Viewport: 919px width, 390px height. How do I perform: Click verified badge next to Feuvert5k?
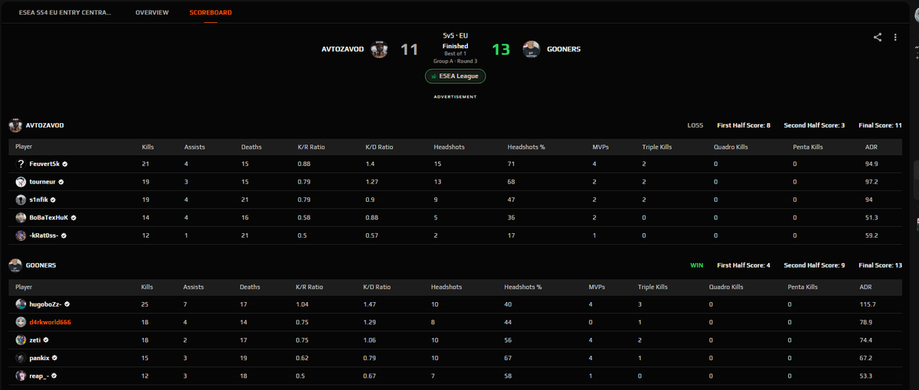click(65, 164)
